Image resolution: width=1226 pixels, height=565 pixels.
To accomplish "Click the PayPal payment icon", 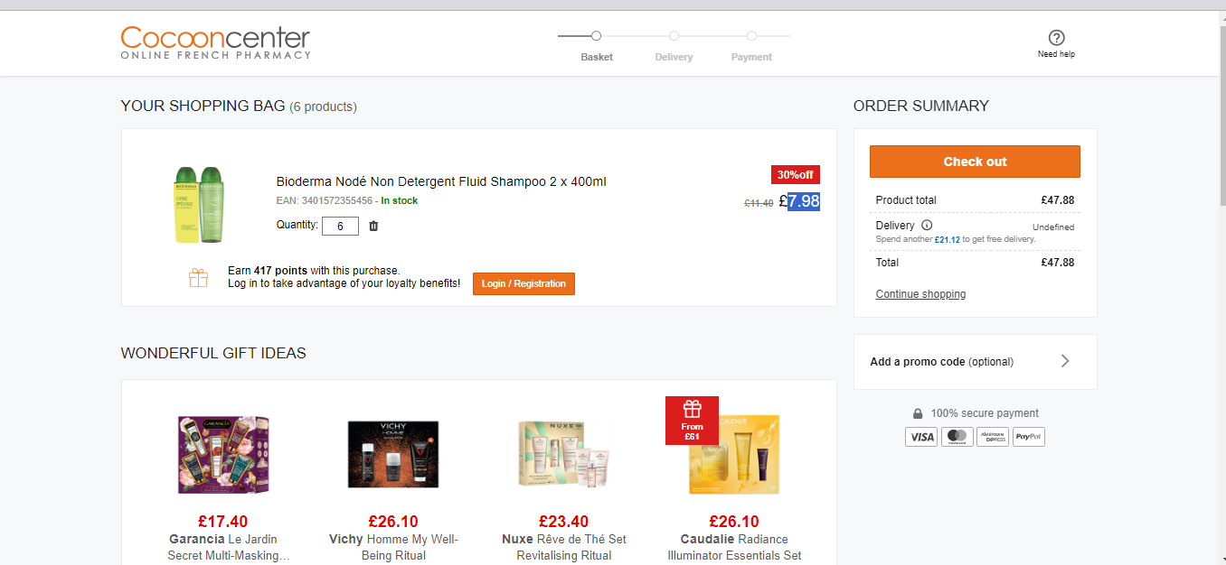I will [x=1028, y=437].
